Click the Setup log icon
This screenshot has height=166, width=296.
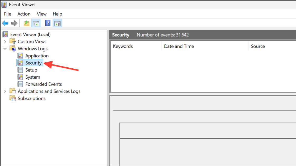(20, 70)
